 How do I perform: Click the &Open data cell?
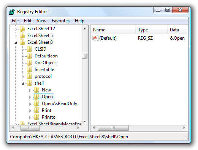coord(177,38)
